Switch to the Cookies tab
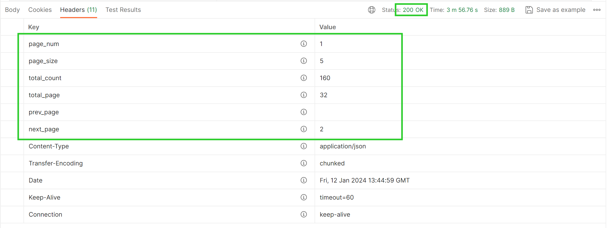608x228 pixels. (x=40, y=10)
